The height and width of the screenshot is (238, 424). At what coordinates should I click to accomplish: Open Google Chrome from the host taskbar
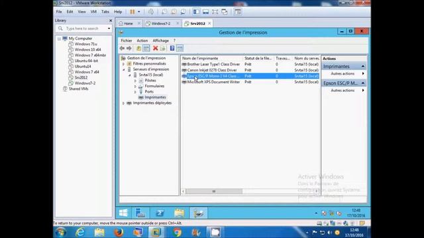(177, 232)
